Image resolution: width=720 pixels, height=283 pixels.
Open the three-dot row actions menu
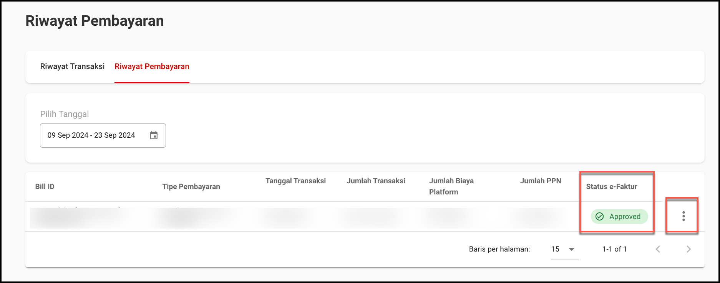point(683,216)
